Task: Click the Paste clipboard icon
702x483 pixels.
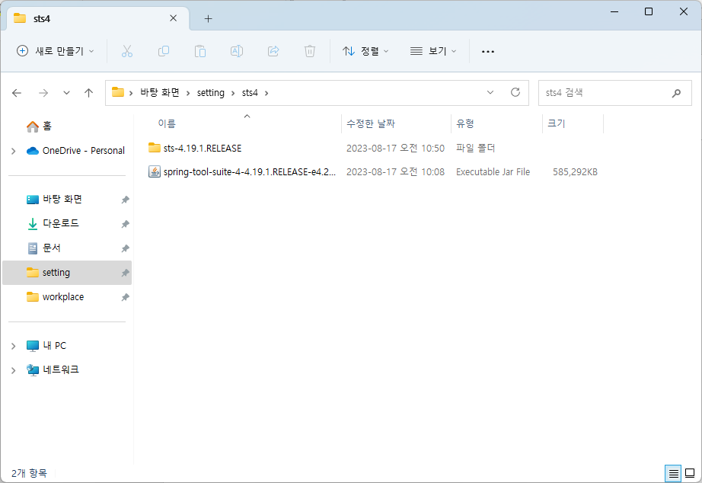Action: pyautogui.click(x=200, y=51)
